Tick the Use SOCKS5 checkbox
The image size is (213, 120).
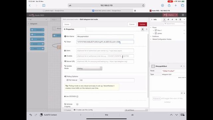coord(77,96)
